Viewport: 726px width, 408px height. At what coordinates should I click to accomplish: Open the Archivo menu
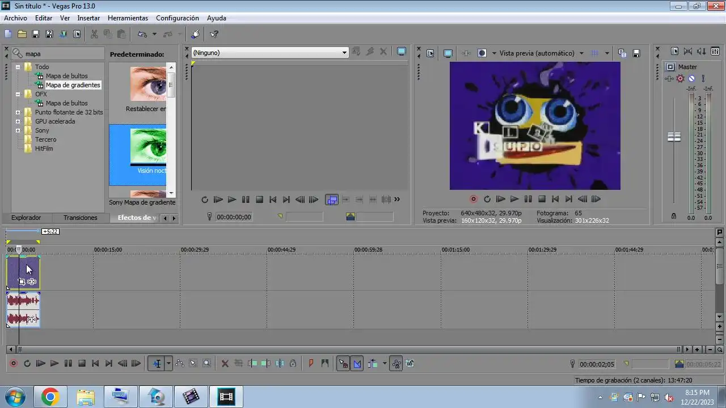pos(15,18)
